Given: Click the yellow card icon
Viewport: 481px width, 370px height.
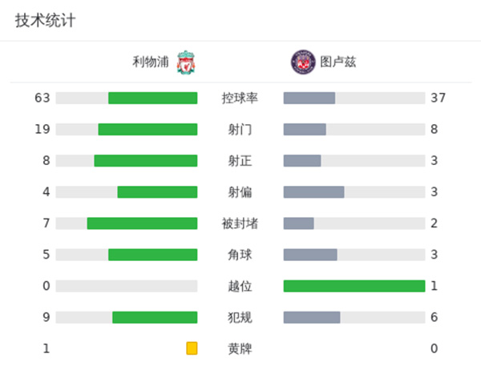Looking at the screenshot, I should pos(192,348).
